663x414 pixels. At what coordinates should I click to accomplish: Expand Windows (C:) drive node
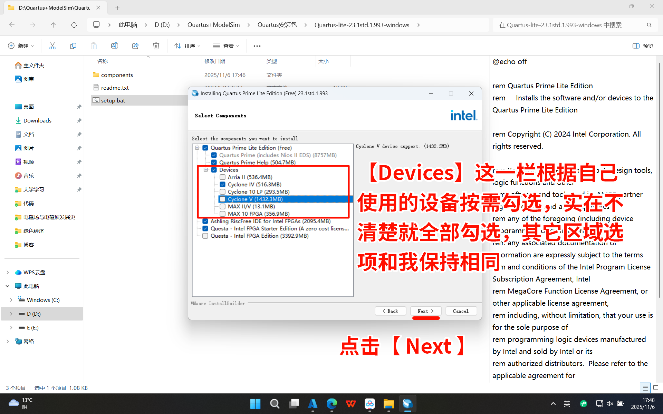click(x=11, y=300)
